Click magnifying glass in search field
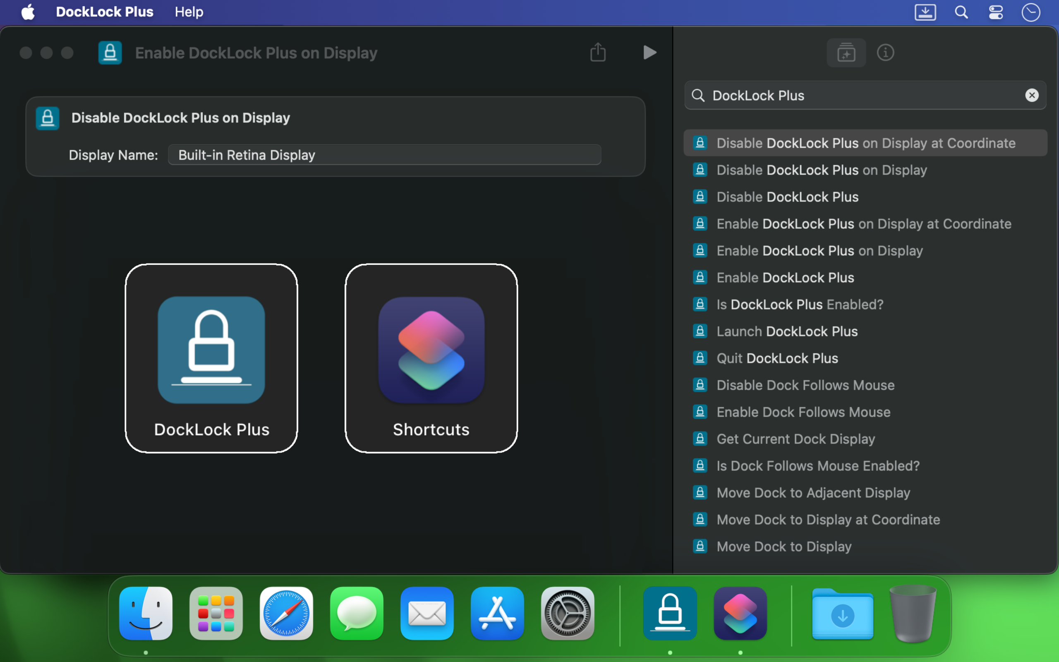The image size is (1059, 662). click(698, 96)
